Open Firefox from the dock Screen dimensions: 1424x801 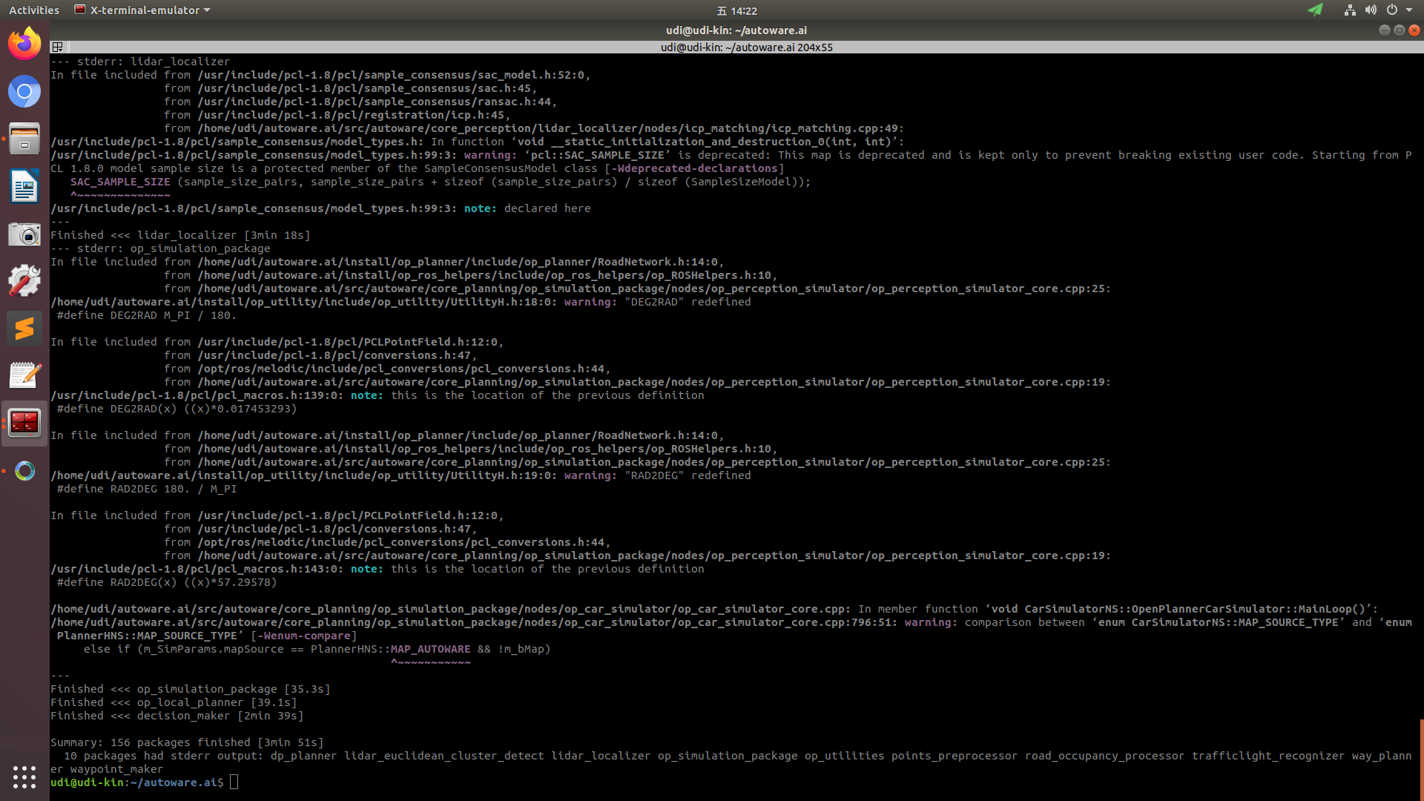tap(24, 44)
